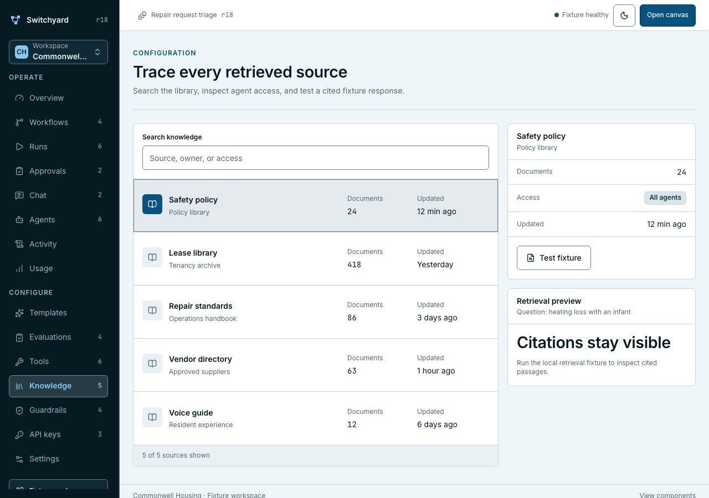Image resolution: width=709 pixels, height=498 pixels.
Task: Click the Voice guide book icon
Action: point(152,417)
